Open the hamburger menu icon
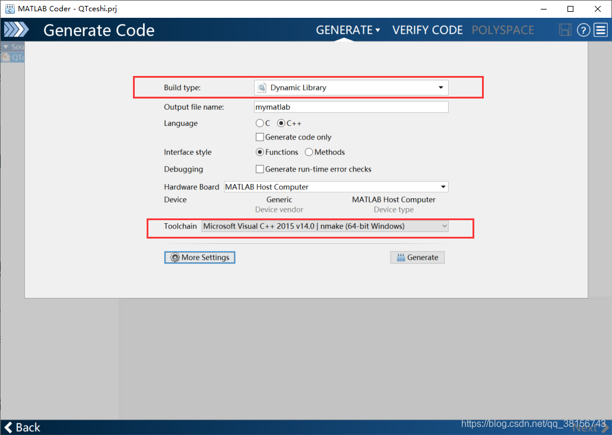Screen dimensions: 612x435 point(601,30)
